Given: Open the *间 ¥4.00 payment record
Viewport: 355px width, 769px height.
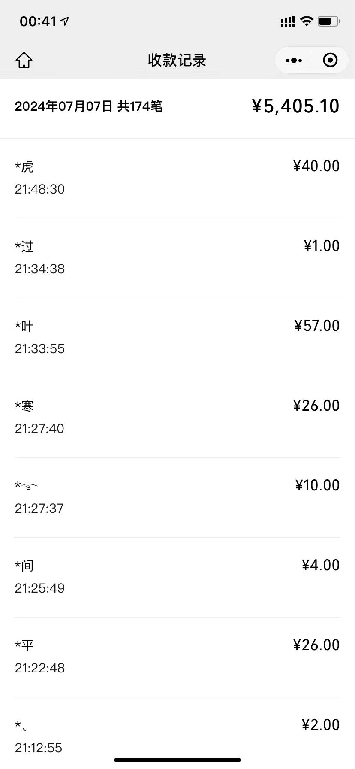Looking at the screenshot, I should (x=177, y=577).
